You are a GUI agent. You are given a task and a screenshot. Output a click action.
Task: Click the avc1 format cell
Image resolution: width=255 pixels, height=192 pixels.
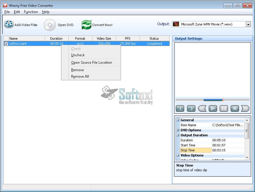[80, 44]
